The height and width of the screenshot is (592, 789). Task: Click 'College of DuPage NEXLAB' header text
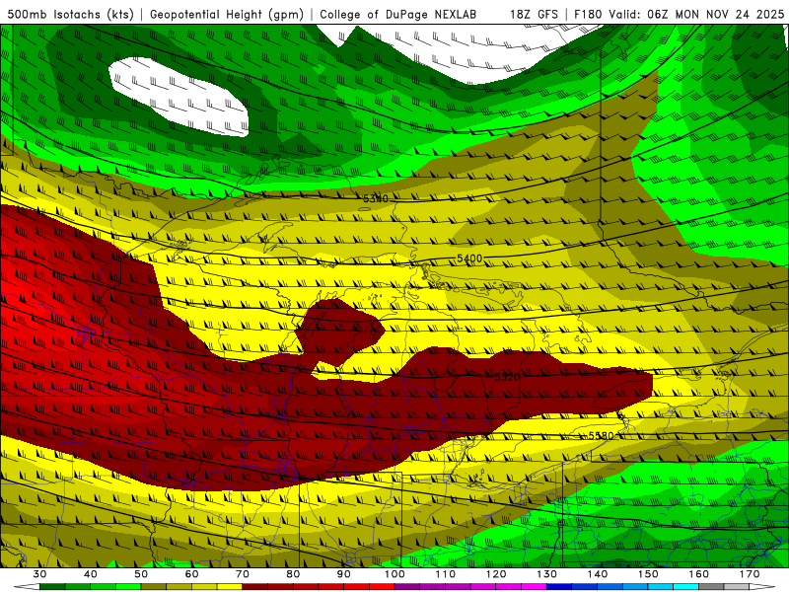(x=398, y=14)
